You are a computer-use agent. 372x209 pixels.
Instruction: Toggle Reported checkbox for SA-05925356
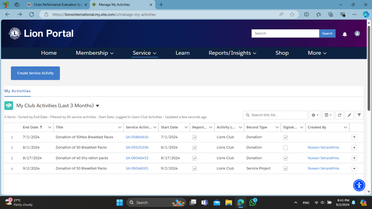tap(195, 148)
